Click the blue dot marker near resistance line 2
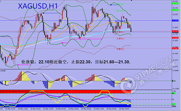This screenshot has height=111, width=181. pos(111,5)
